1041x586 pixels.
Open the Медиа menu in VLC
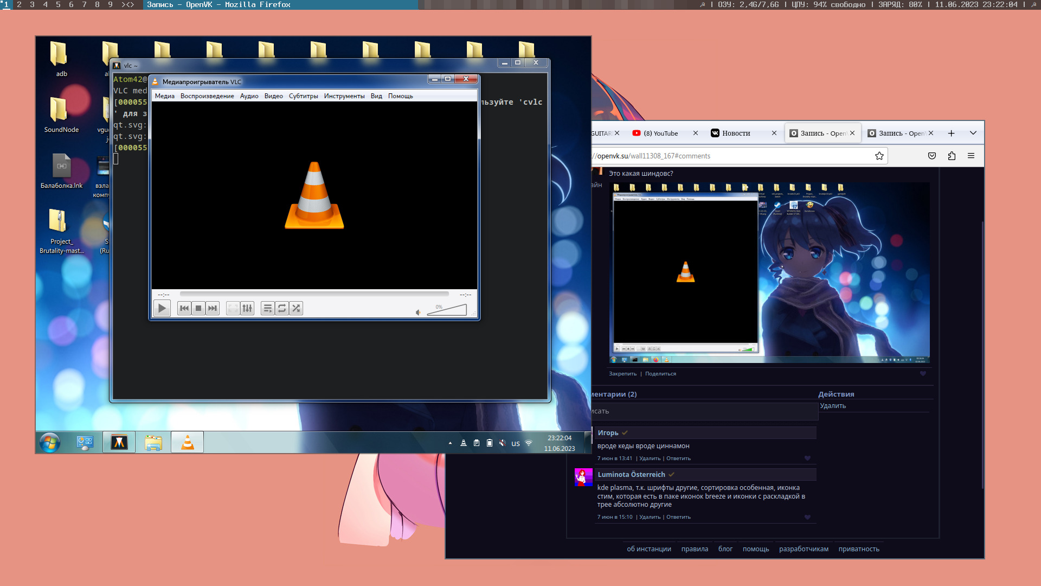click(x=164, y=96)
